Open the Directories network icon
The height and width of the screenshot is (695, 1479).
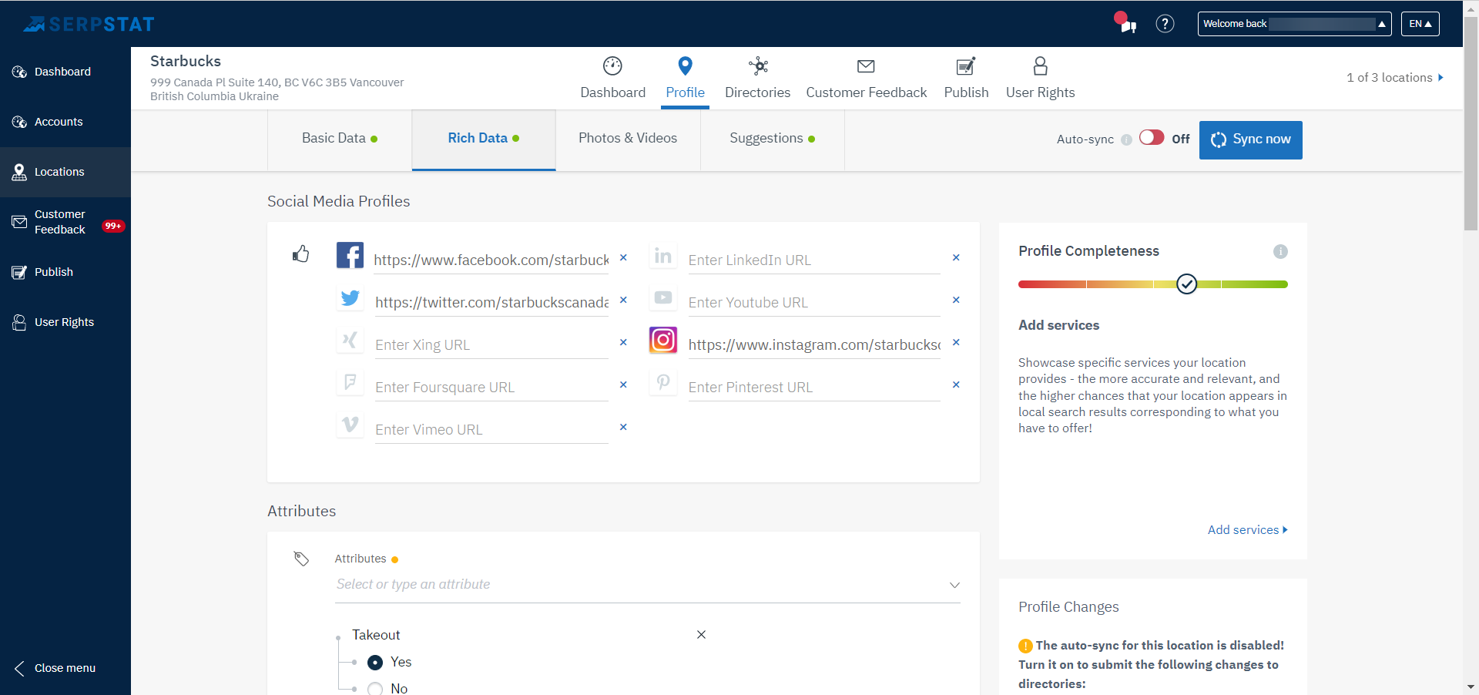pyautogui.click(x=758, y=66)
